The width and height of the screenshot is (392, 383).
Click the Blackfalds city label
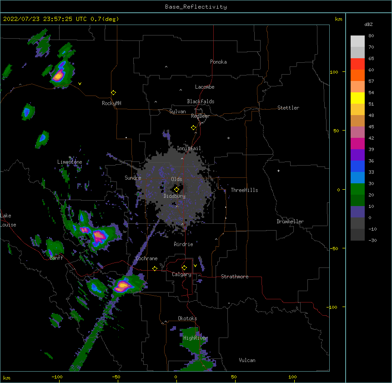coord(201,101)
